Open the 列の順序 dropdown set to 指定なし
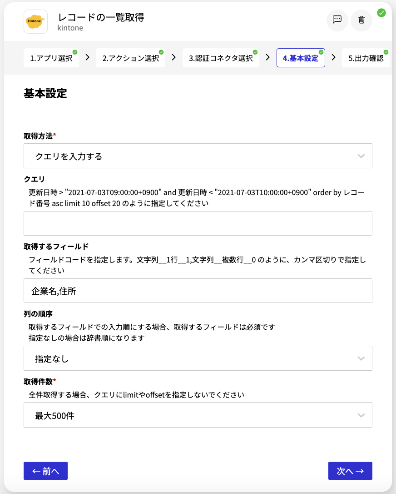 click(x=198, y=358)
